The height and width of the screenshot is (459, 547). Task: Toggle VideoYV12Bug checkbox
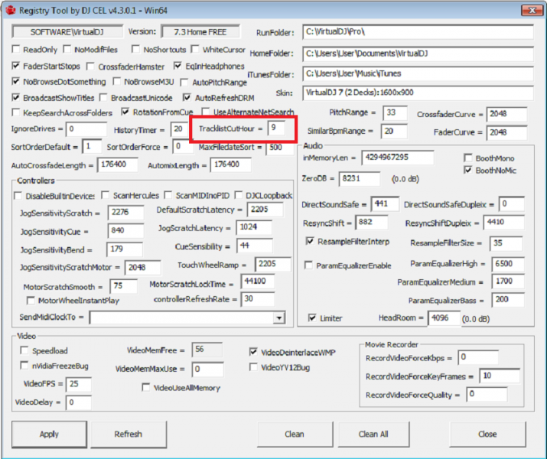coord(254,367)
